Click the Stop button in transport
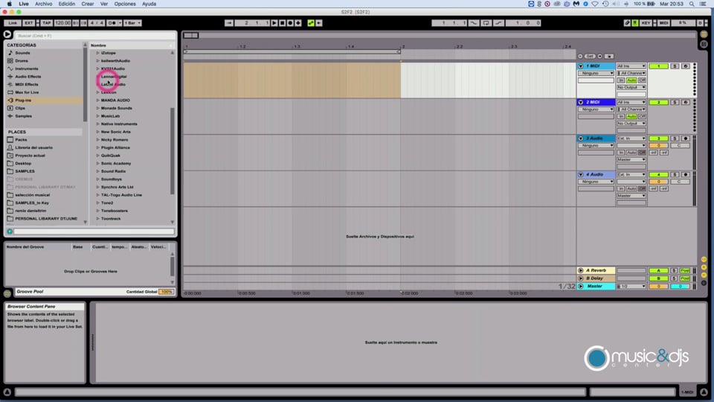This screenshot has height=402, width=714. tap(283, 23)
